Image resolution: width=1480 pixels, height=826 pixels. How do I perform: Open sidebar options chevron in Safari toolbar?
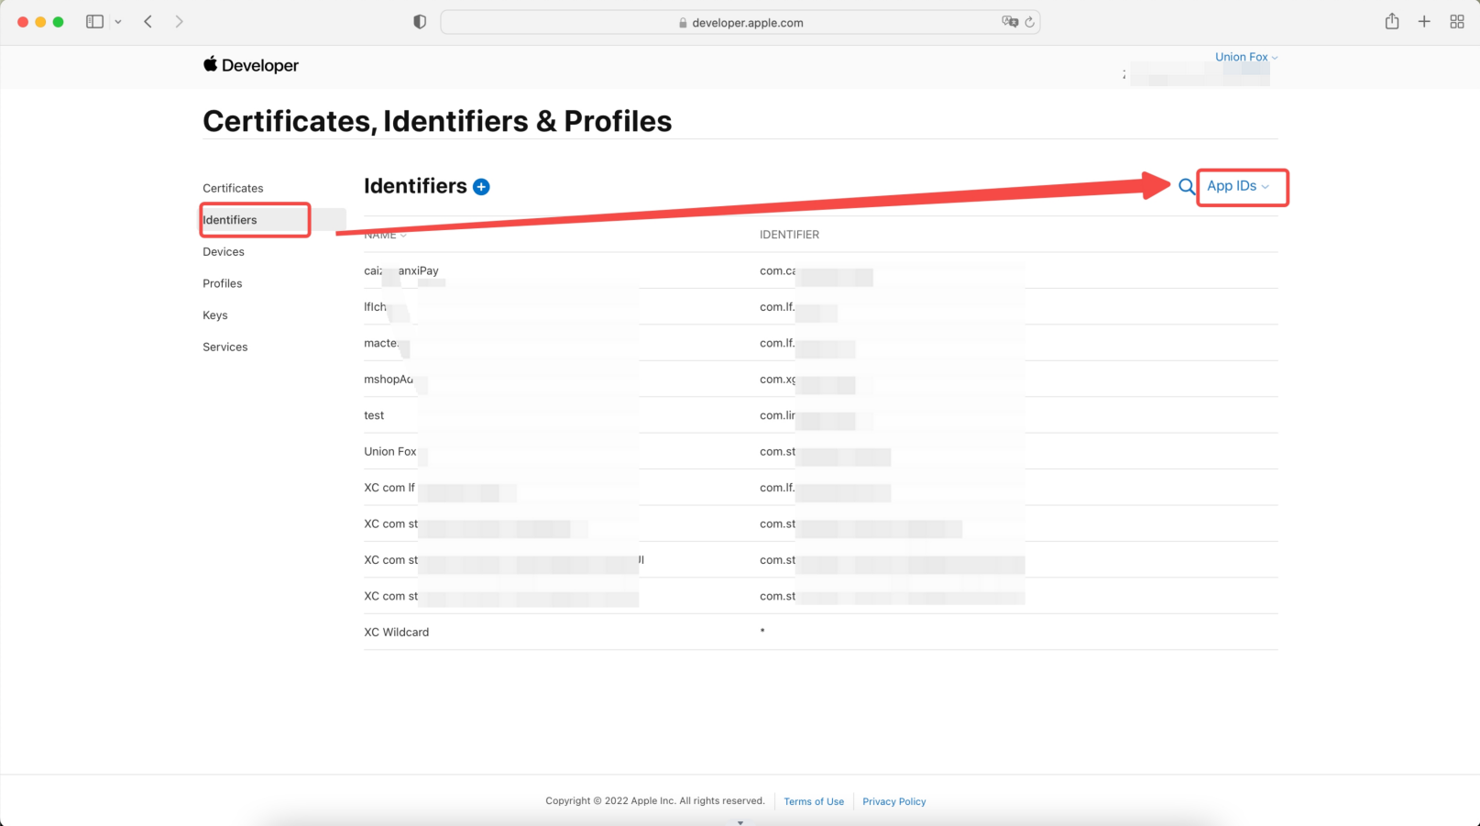(118, 21)
